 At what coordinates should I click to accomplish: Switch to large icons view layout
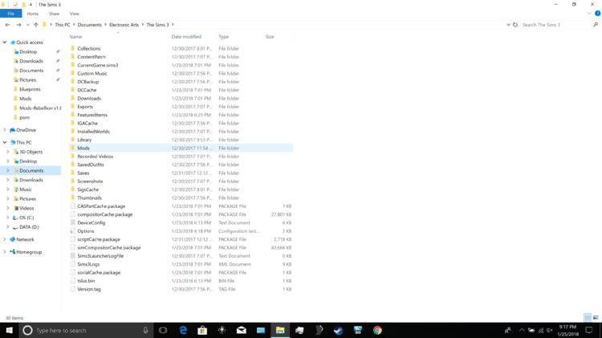pos(596,318)
